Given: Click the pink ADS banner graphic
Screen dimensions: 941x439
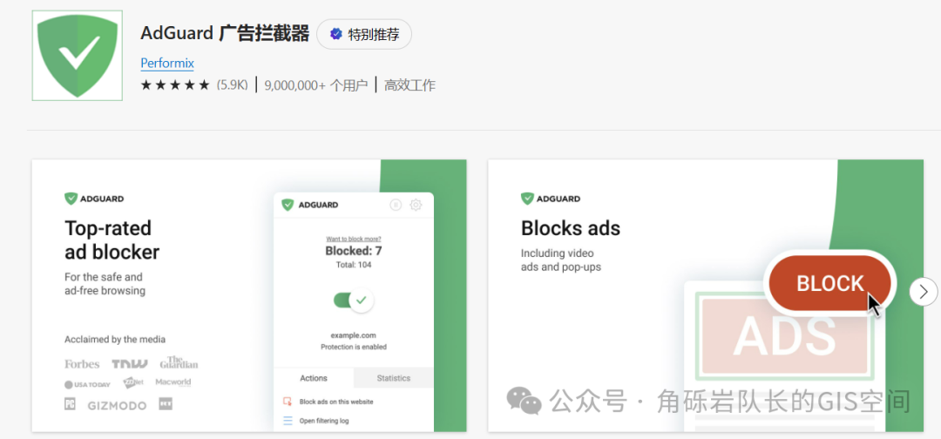Looking at the screenshot, I should click(785, 334).
